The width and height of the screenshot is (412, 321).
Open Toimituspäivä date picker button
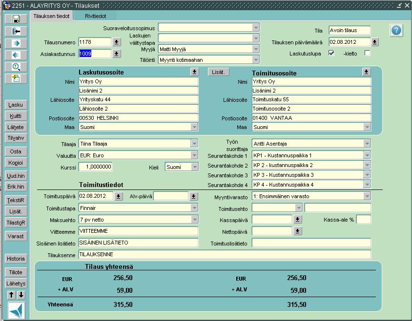(x=118, y=196)
